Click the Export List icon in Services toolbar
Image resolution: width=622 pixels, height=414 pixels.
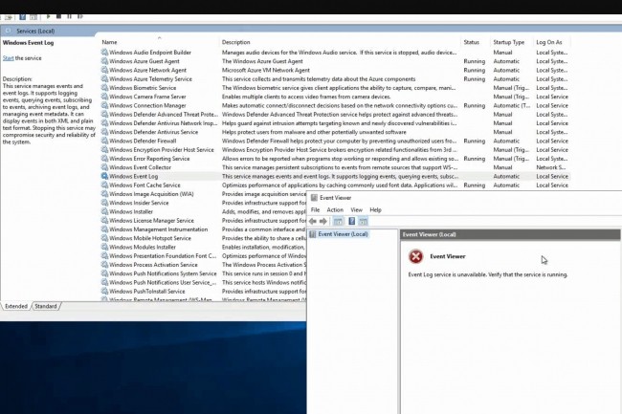tap(9, 17)
